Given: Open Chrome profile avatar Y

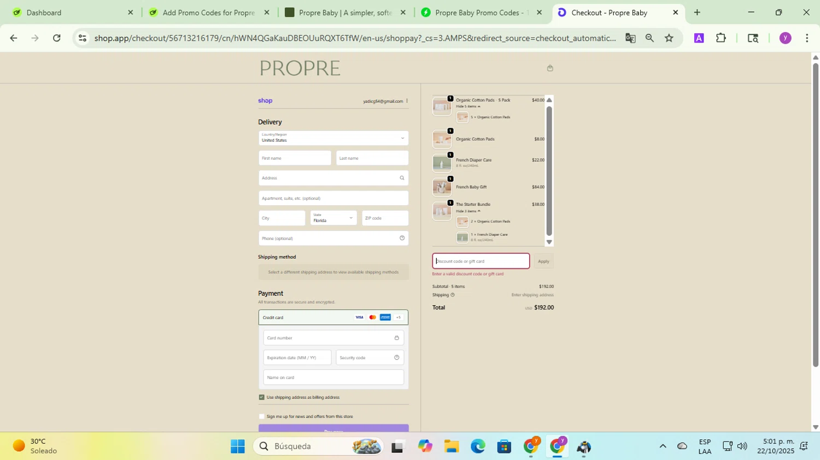Looking at the screenshot, I should 786,38.
